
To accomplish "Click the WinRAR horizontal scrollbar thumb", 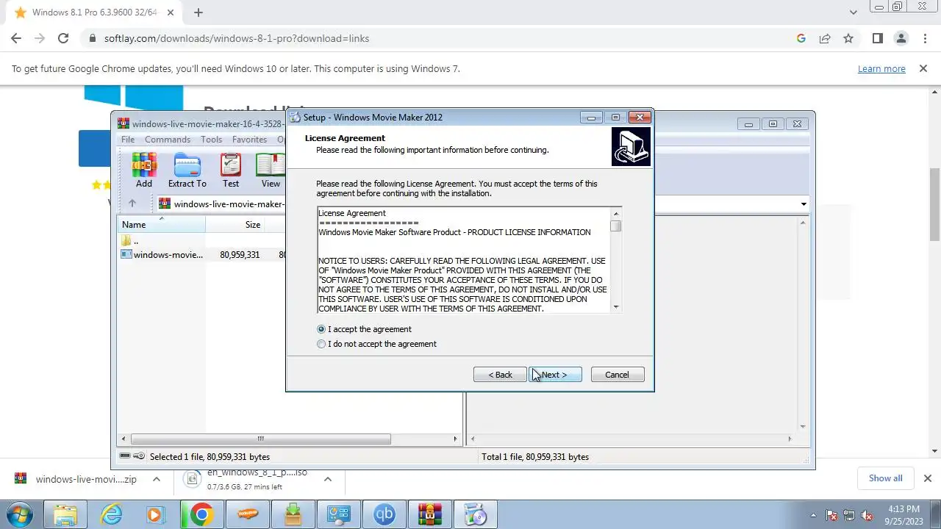I will coord(260,439).
